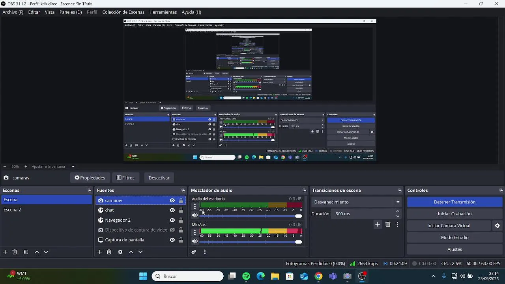
Task: Open advanced audio properties gears icon
Action: pos(194,252)
